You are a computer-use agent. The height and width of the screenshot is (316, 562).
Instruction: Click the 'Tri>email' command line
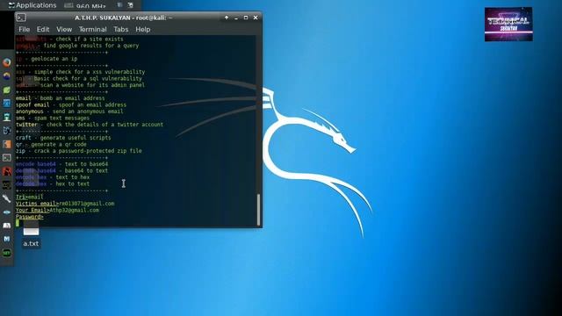coord(29,197)
